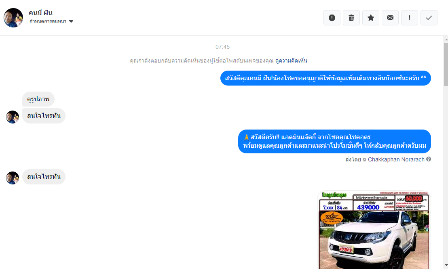Click blue admin message with praying emoji
This screenshot has height=272, width=448.
click(334, 141)
